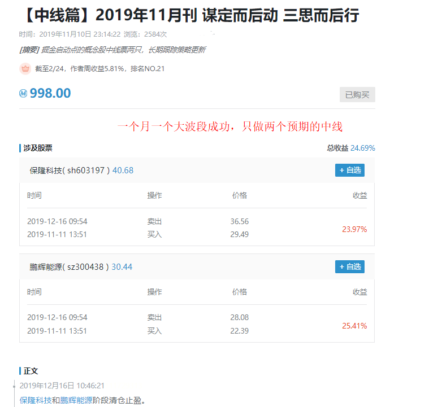Click the 已购买 button
Image resolution: width=429 pixels, height=407 pixels.
(x=357, y=95)
